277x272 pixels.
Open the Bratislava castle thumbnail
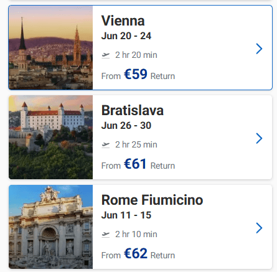tap(50, 137)
